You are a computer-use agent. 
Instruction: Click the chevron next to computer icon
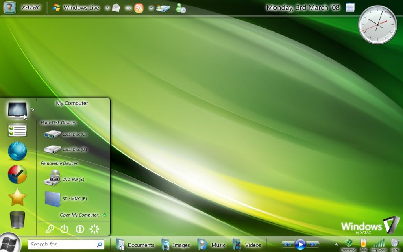coord(33,110)
